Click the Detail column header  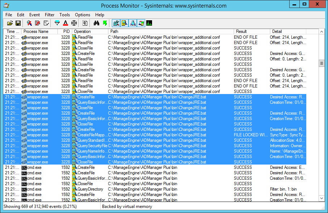click(x=288, y=31)
